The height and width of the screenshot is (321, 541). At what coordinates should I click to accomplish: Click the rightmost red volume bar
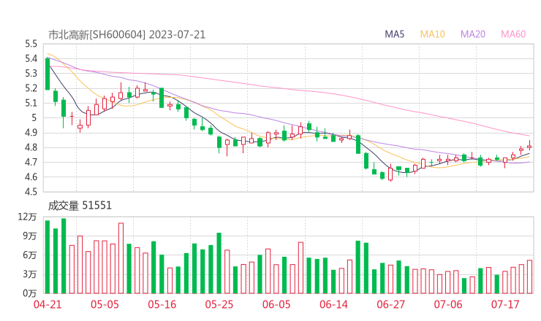(529, 276)
